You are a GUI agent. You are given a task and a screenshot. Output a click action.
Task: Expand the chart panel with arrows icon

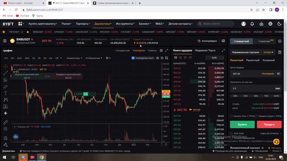coord(166,51)
